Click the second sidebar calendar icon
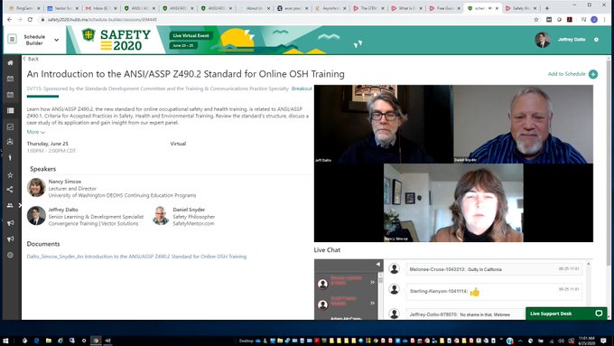 (x=11, y=79)
